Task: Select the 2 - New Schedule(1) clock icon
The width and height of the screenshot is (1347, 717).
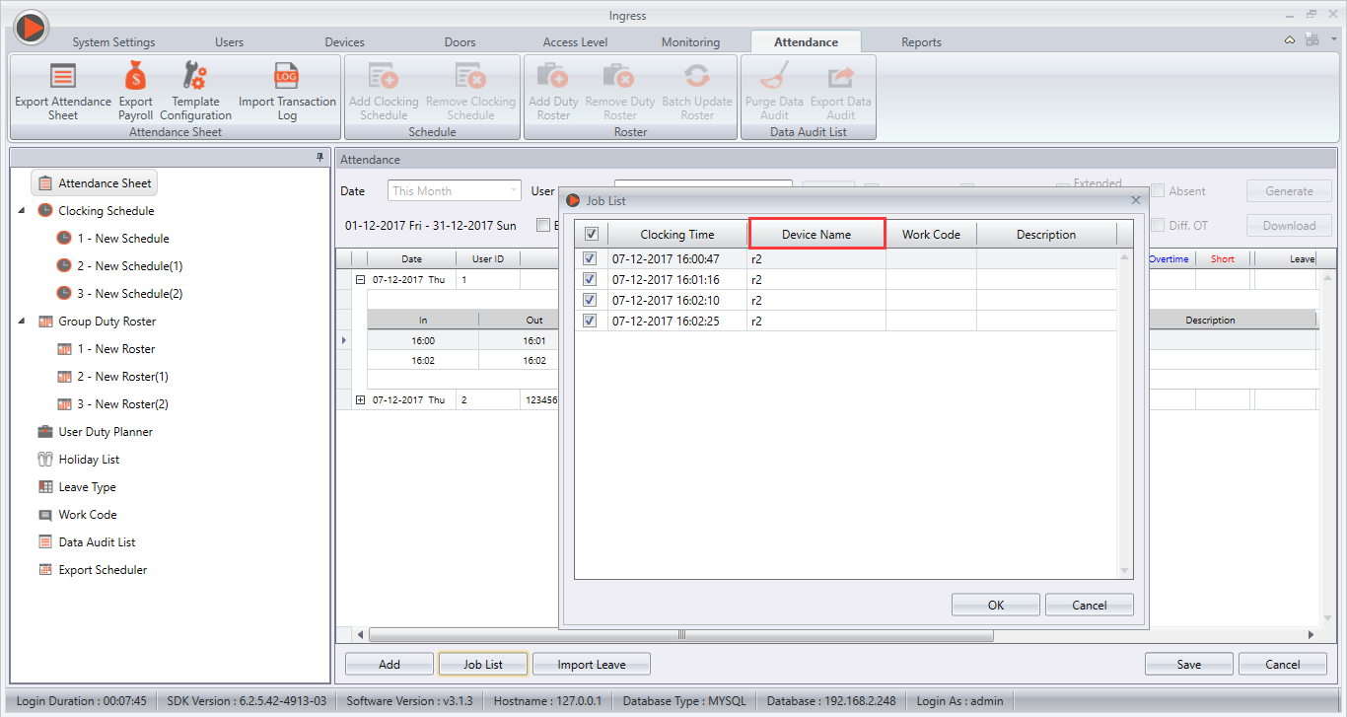Action: 64,266
